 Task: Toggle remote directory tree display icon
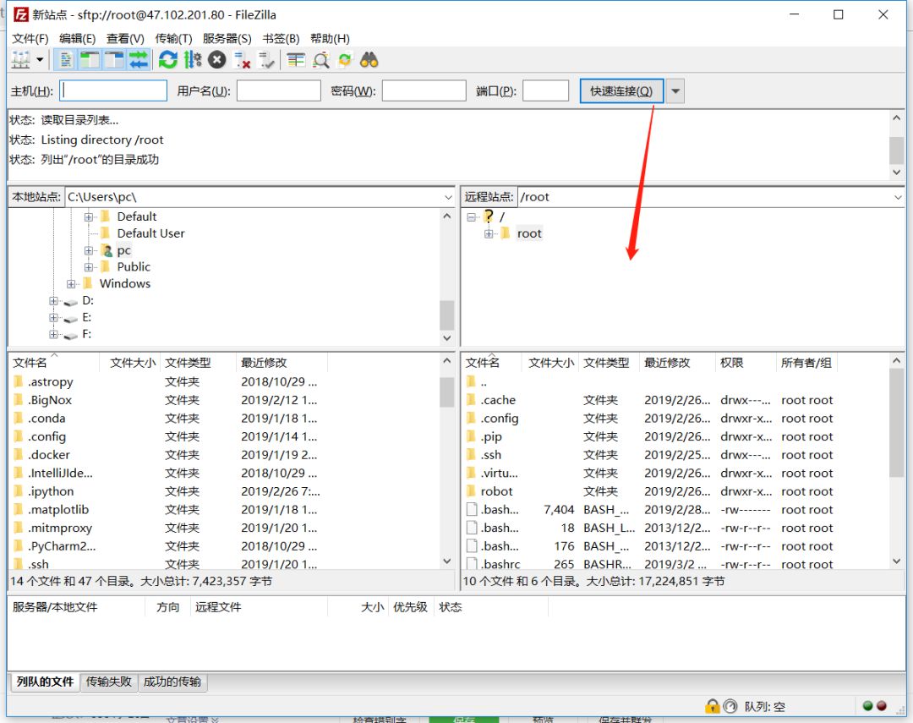coord(113,59)
